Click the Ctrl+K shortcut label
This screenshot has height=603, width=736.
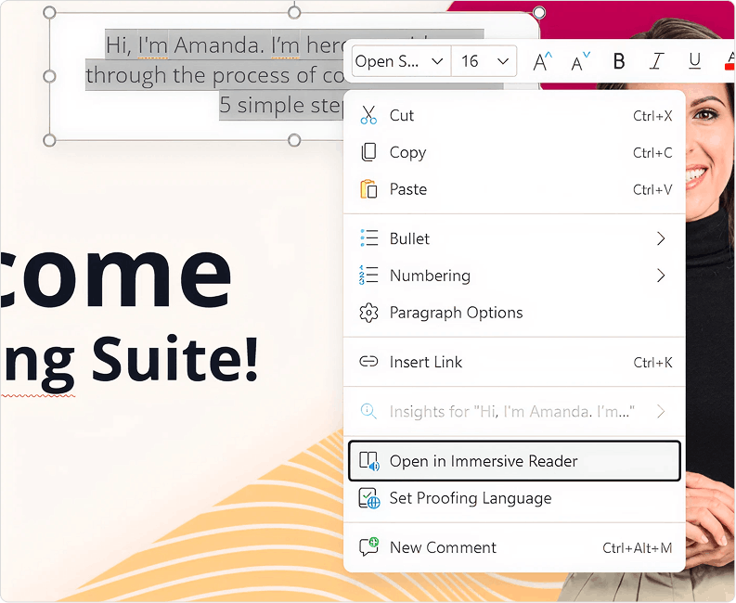coord(652,363)
